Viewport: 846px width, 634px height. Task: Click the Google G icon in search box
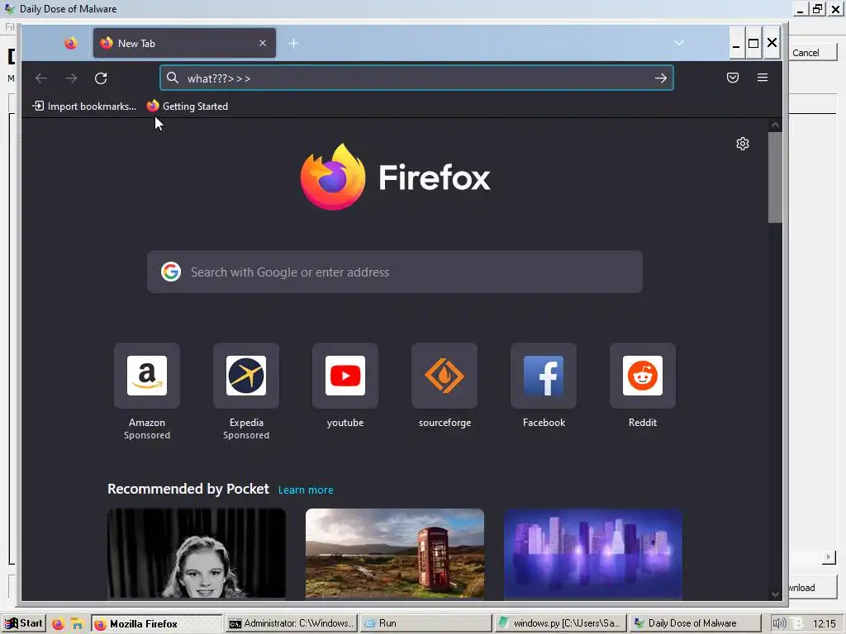coord(170,272)
